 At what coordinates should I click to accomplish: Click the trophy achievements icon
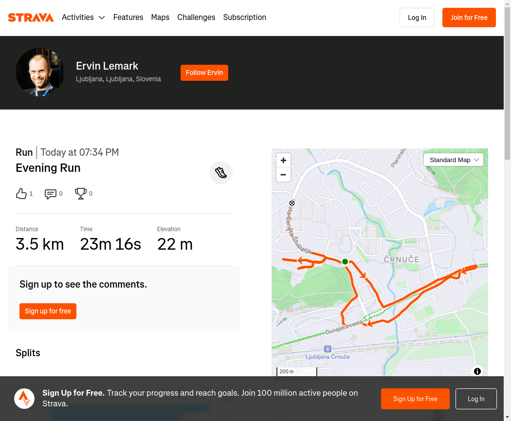coord(80,194)
